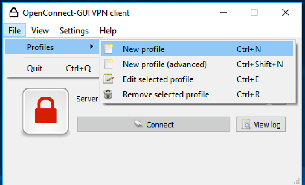Click the New profile (advanced) page icon

[x=108, y=64]
